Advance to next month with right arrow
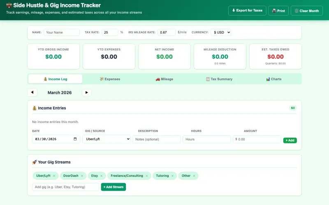The image size is (329, 205). pos(86,93)
